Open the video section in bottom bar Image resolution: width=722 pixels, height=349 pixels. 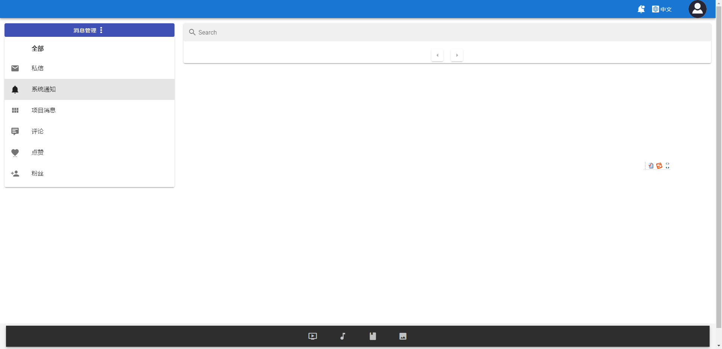pyautogui.click(x=312, y=336)
